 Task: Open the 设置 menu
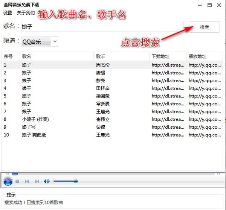click(8, 13)
